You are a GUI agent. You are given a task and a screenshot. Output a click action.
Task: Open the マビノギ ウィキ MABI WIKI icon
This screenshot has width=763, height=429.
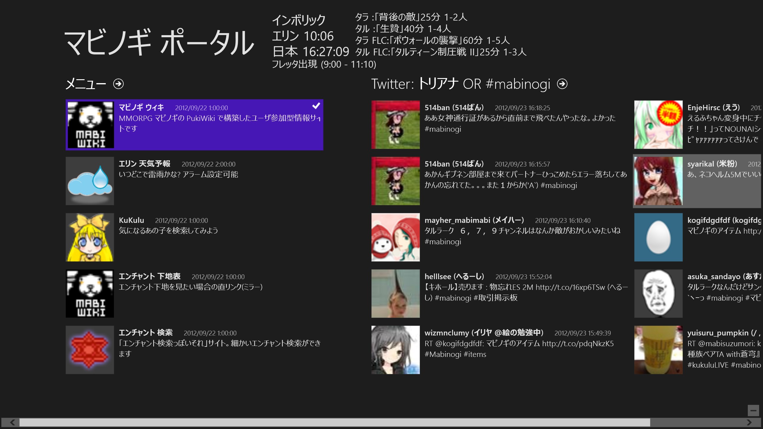90,125
